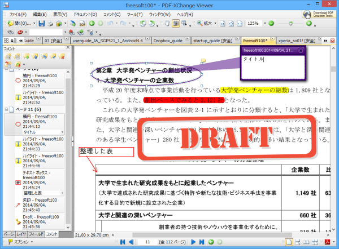Click the expand all comments icon
This screenshot has height=249, width=339.
pyautogui.click(x=7, y=57)
